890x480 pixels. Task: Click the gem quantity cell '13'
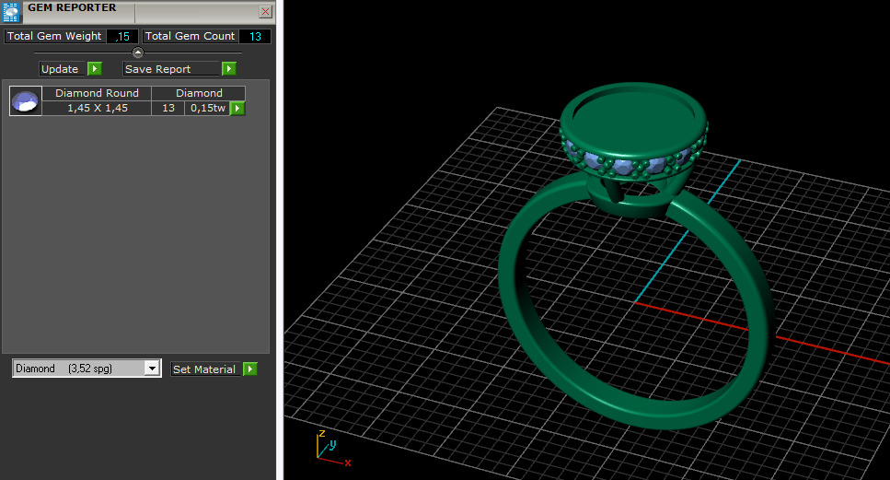pos(168,108)
